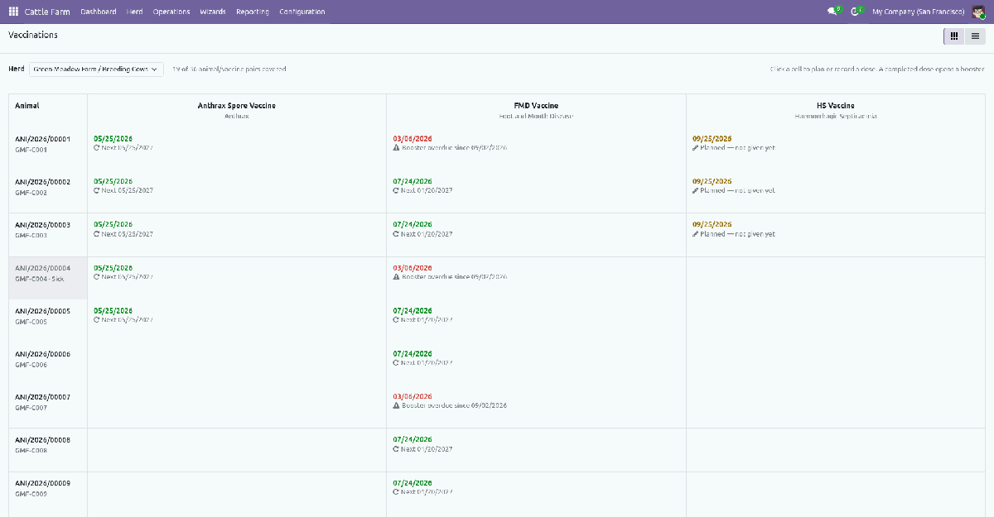Screen dimensions: 994x517
Task: Open the main apps grid menu
Action: pos(13,12)
